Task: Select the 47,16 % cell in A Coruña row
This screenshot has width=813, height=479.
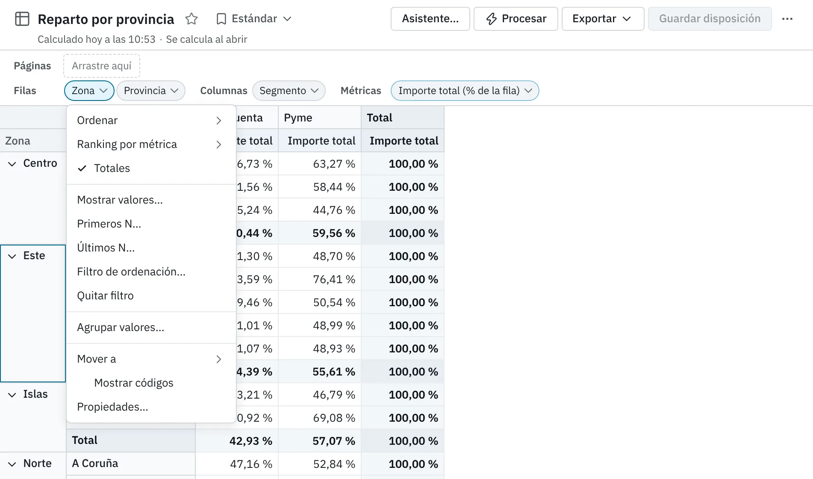Action: point(237,464)
